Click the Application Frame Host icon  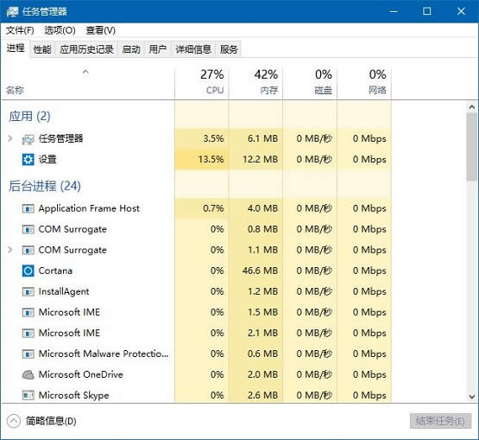[28, 208]
